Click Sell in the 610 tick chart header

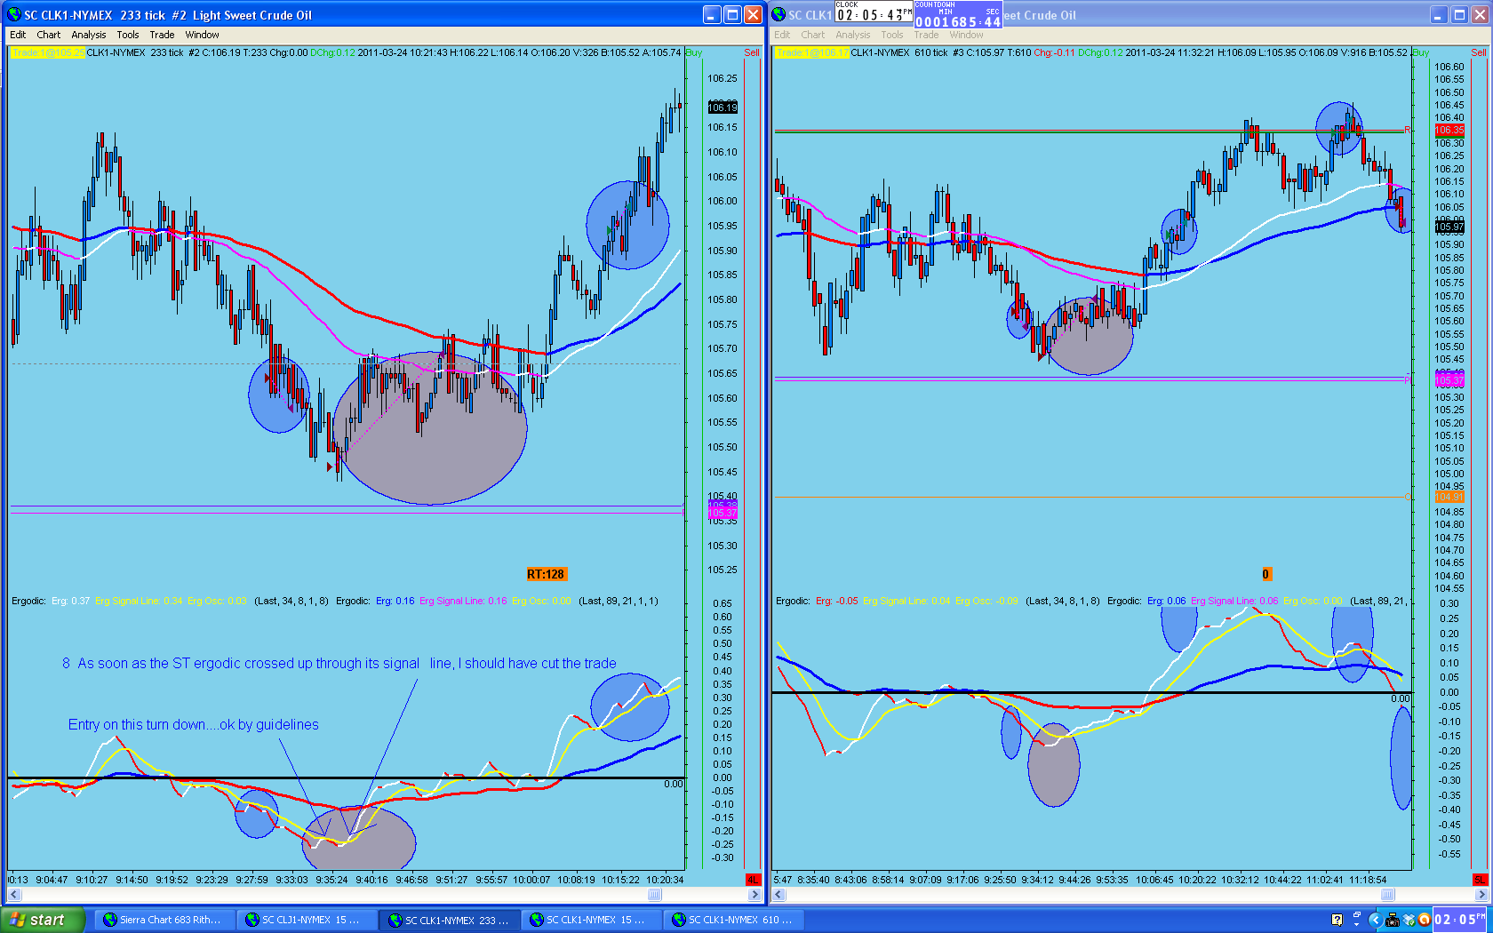point(1479,52)
